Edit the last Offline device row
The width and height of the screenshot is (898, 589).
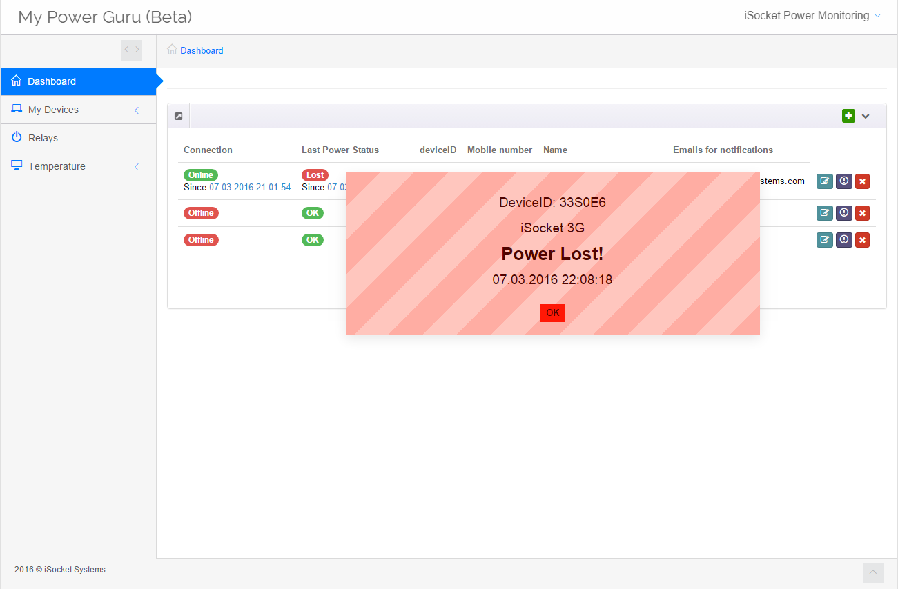coord(825,240)
